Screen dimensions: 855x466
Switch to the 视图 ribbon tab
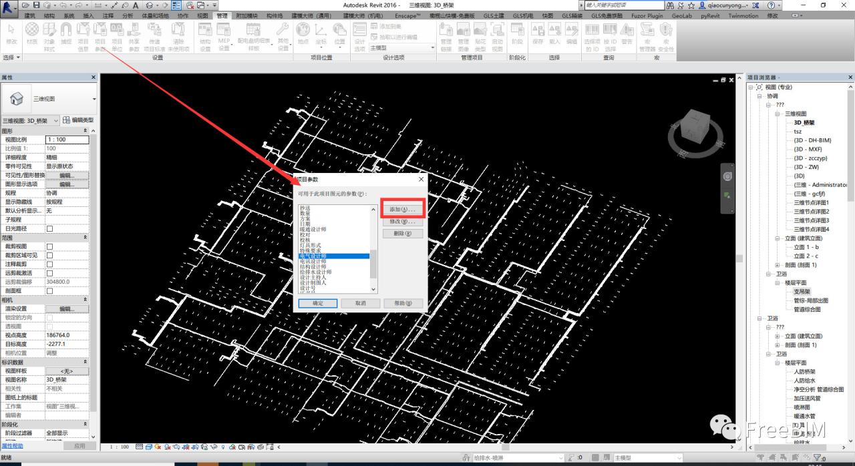202,15
